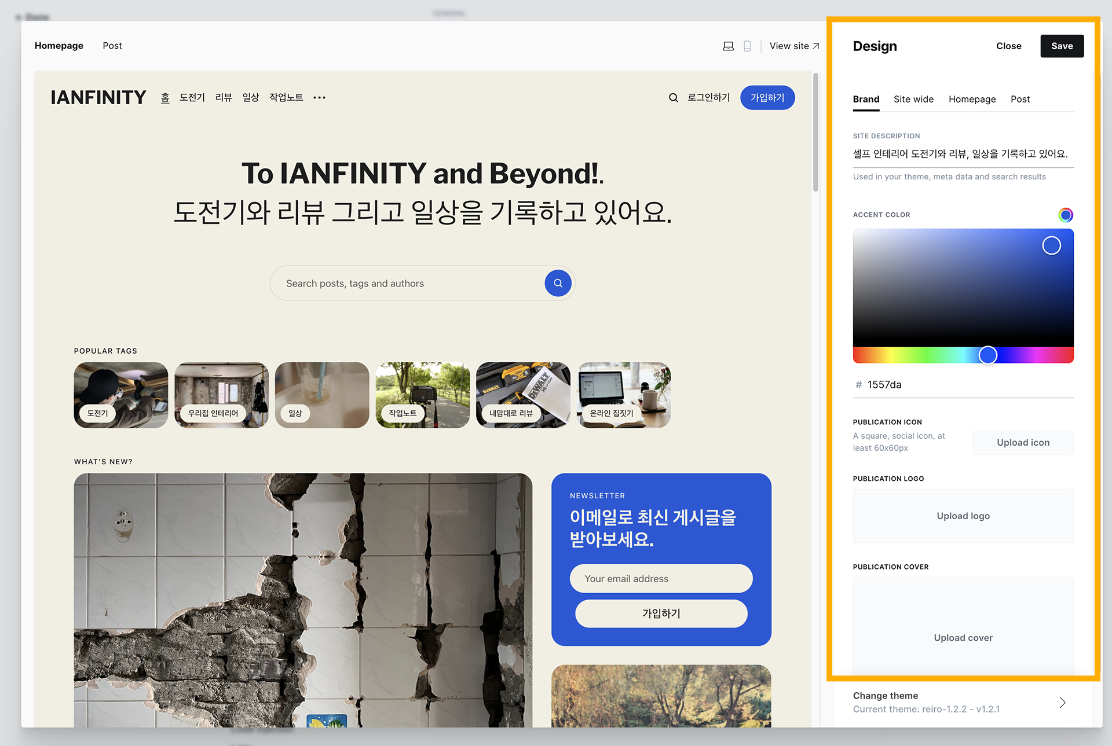Click the hue slider handle
1112x746 pixels.
pos(987,355)
